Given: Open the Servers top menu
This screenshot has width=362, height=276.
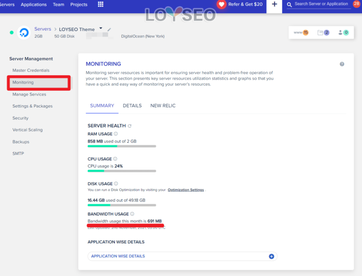Looking at the screenshot, I should 7,4.
